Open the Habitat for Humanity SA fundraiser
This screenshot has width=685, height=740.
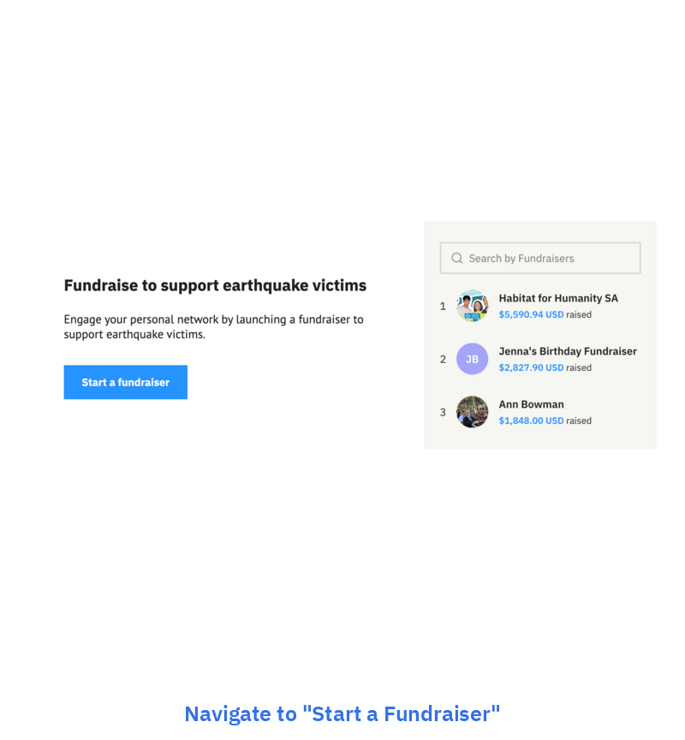coord(558,298)
